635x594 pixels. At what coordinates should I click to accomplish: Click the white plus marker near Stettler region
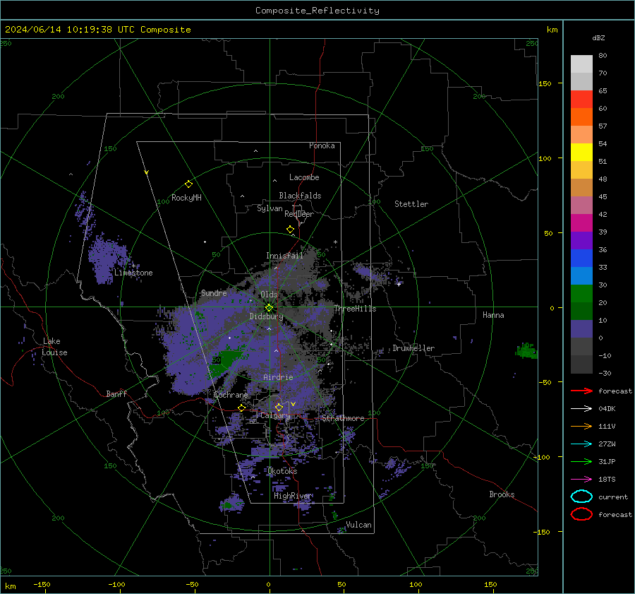[x=399, y=284]
